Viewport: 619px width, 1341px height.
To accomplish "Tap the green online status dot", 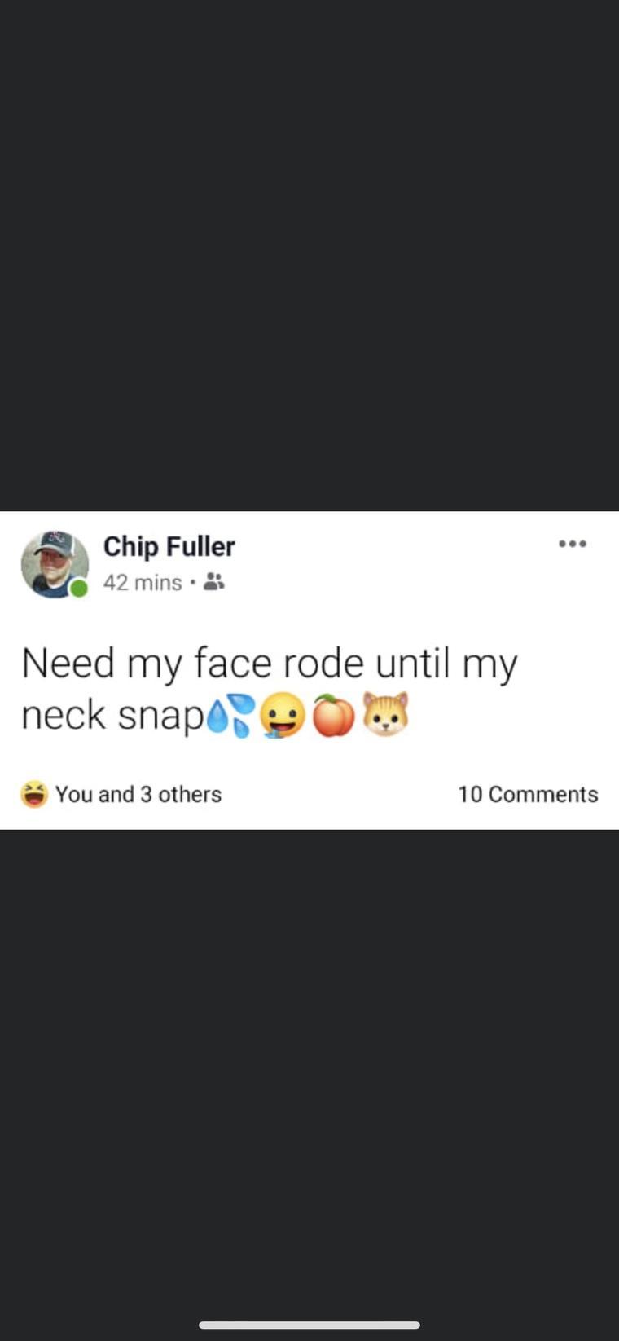I will [78, 589].
